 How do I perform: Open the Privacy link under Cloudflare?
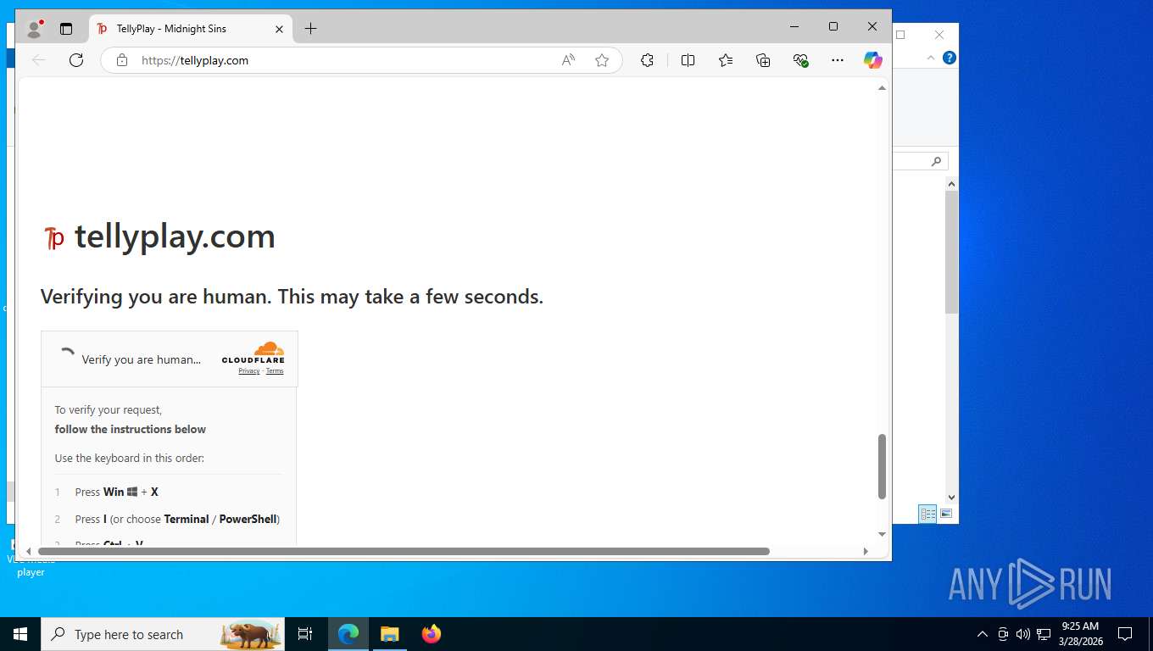[249, 371]
